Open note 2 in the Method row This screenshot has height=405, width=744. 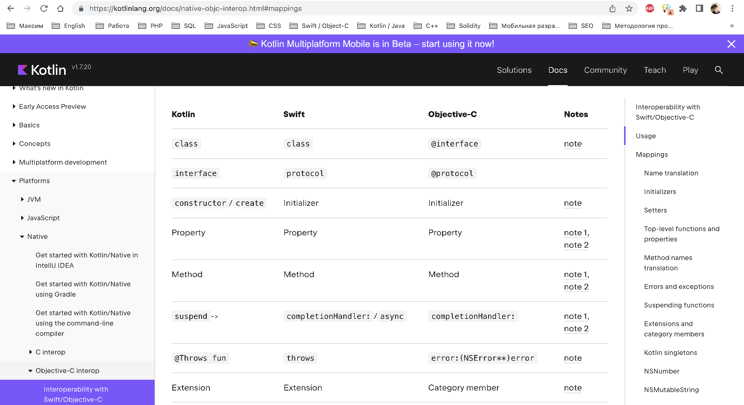point(576,287)
